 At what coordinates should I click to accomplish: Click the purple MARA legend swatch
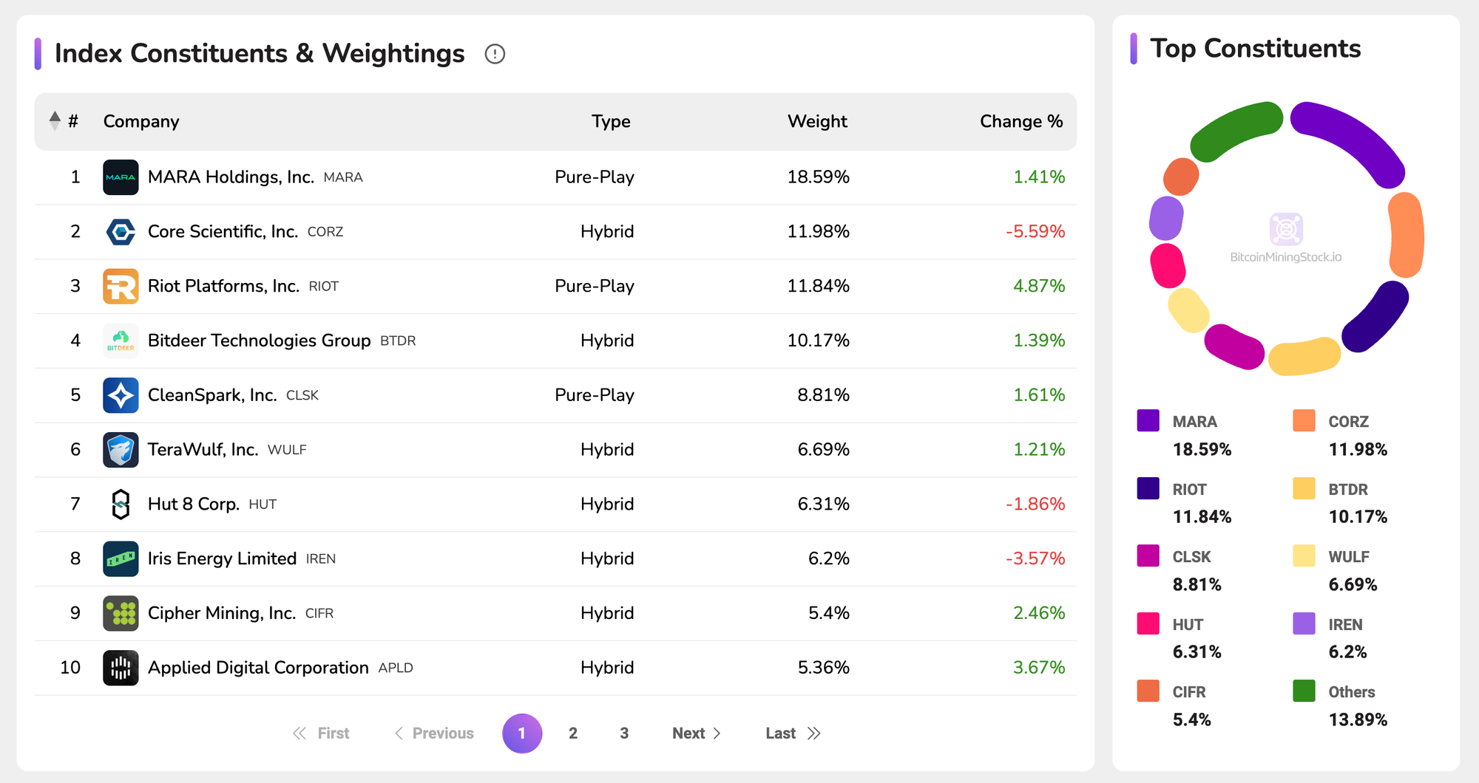[x=1148, y=421]
